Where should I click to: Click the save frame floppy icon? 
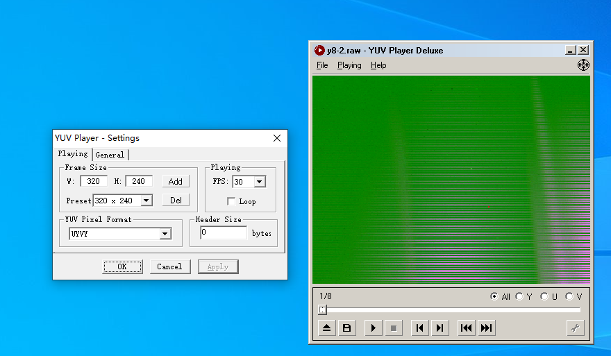click(x=346, y=328)
